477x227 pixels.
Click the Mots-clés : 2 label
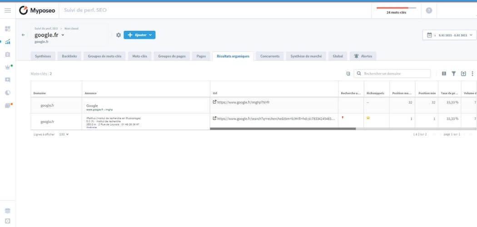41,74
